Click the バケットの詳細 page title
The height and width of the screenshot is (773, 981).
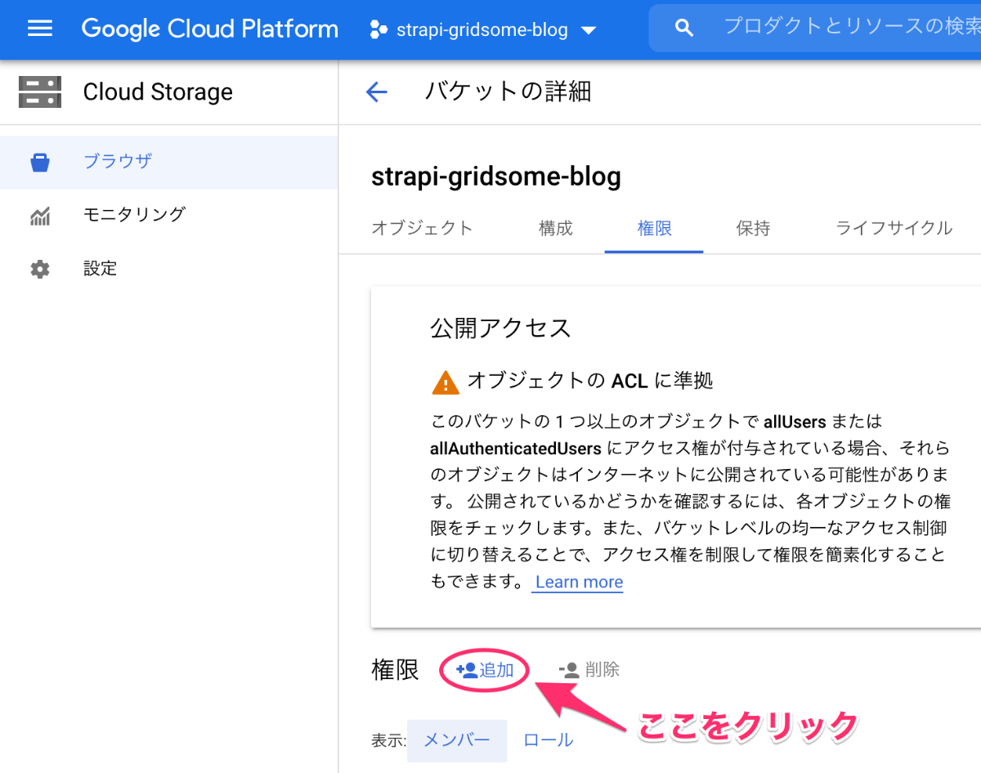(508, 92)
